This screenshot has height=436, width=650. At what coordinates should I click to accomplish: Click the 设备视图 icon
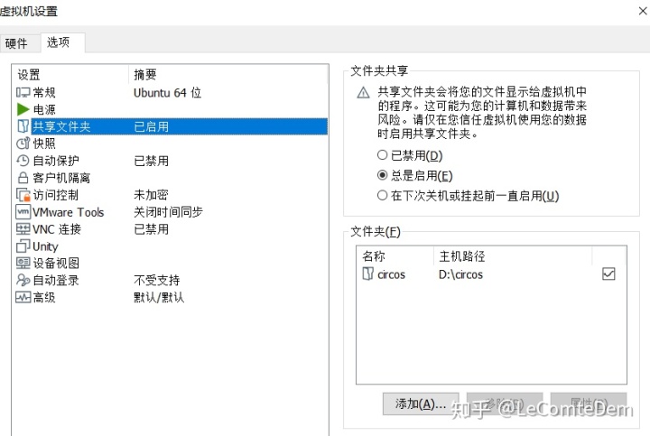click(23, 263)
